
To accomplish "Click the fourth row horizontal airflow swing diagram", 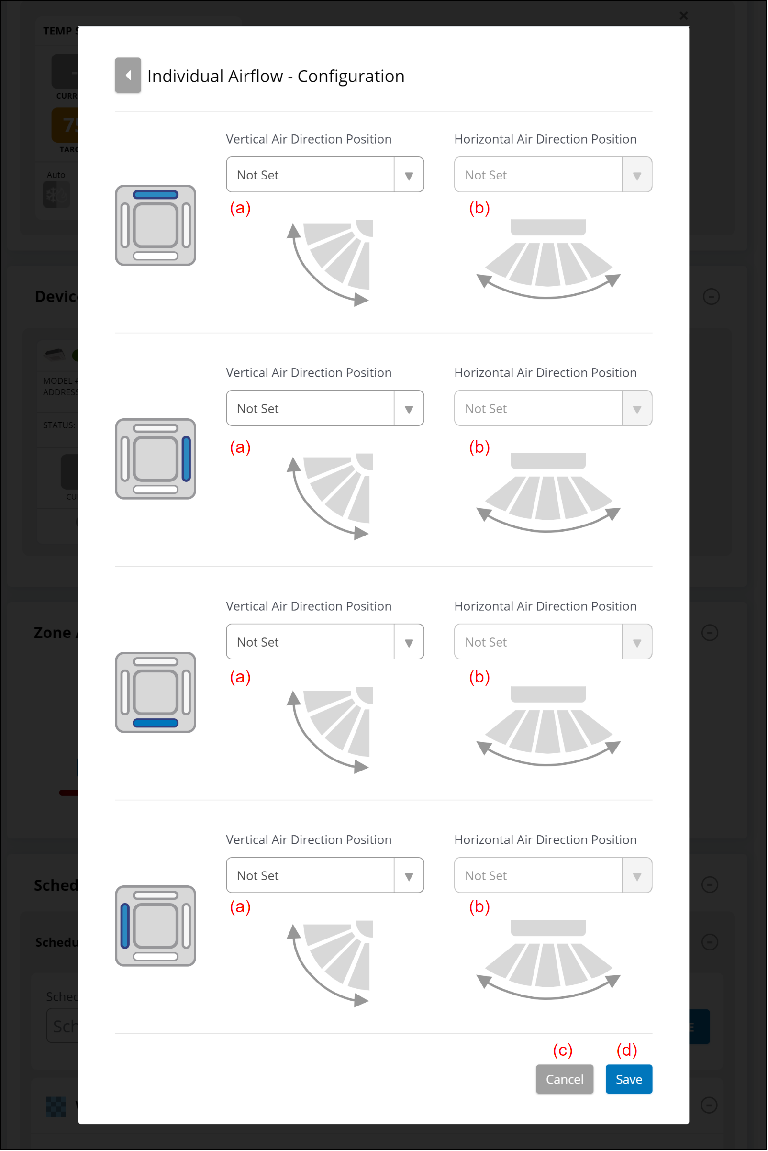I will pos(548,959).
